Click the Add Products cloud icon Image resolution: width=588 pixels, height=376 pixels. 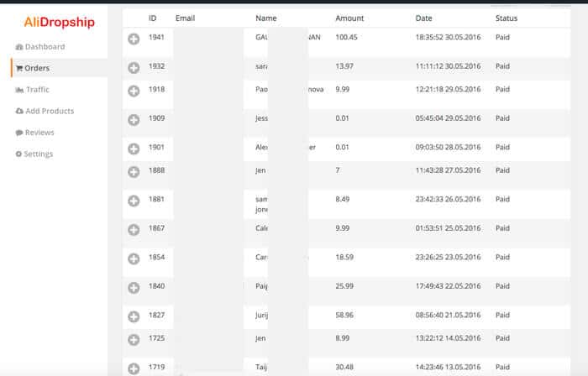[19, 112]
